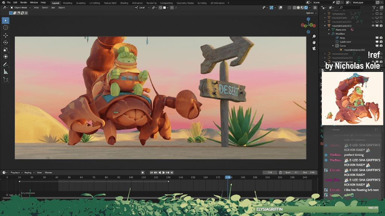Toggle viewport display icon for mountainCards.001
The height and width of the screenshot is (216, 385).
[377, 22]
